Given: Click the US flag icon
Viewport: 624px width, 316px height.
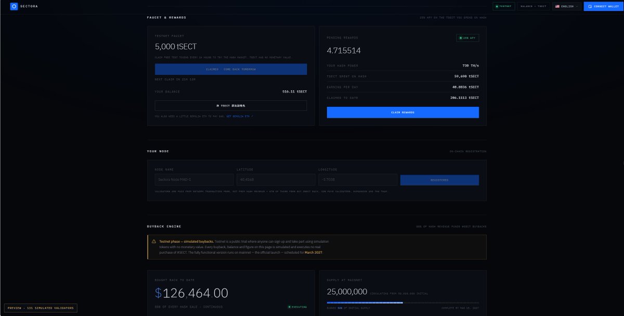Looking at the screenshot, I should click(557, 6).
